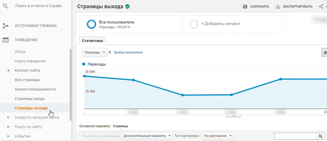Click the blue Все пользователи segment circle
This screenshot has width=327, height=141.
(91, 24)
